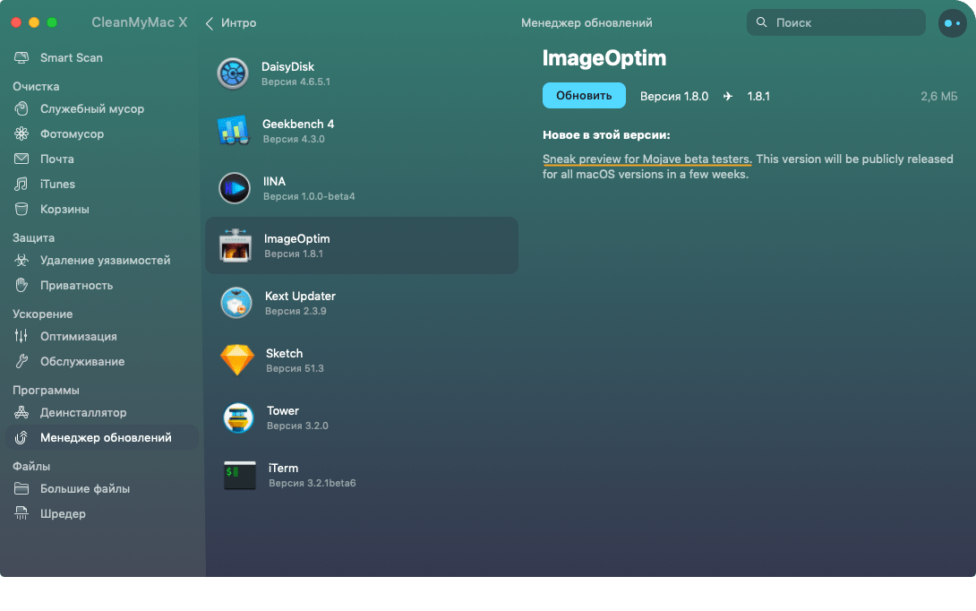Click the search magnifier icon
This screenshot has width=976, height=611.
(761, 22)
